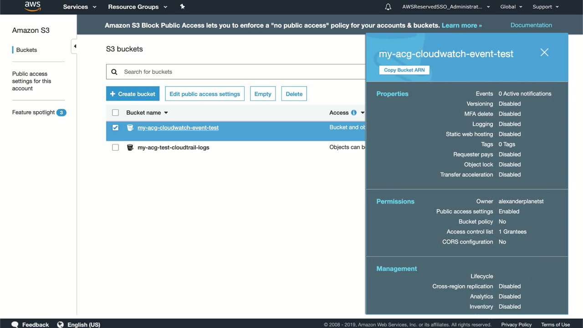The image size is (583, 328).
Task: Click the '1 Grantees' access control value
Action: click(512, 232)
